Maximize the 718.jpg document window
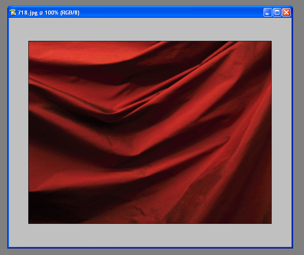Viewport: 304px width, 255px height. [277, 13]
